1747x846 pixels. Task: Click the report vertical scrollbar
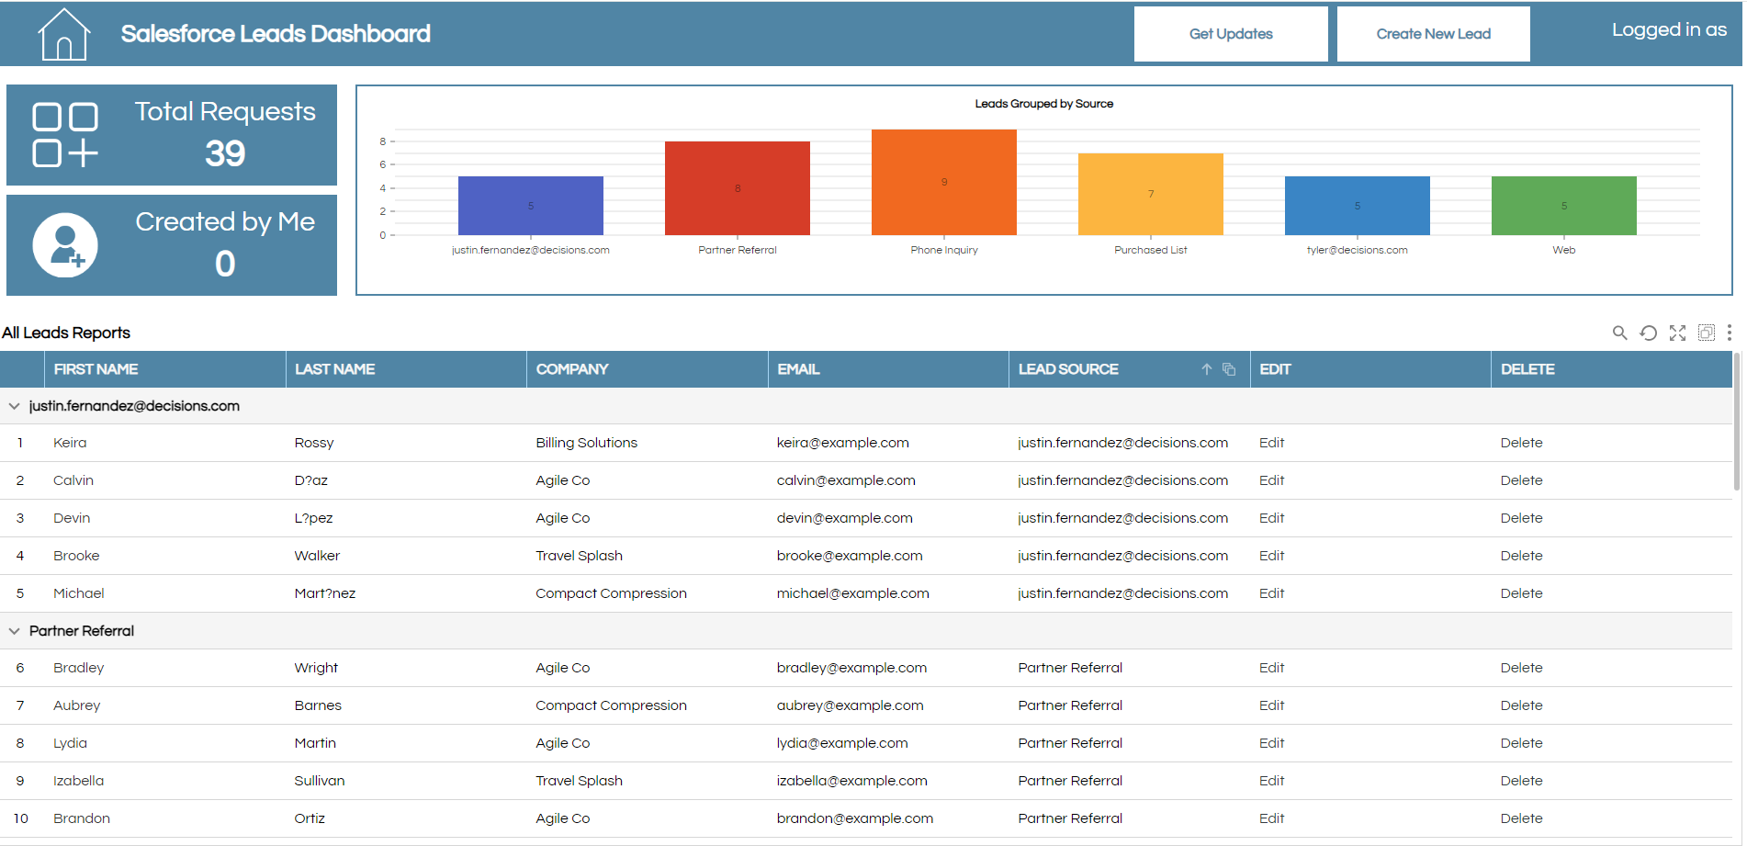[1737, 423]
